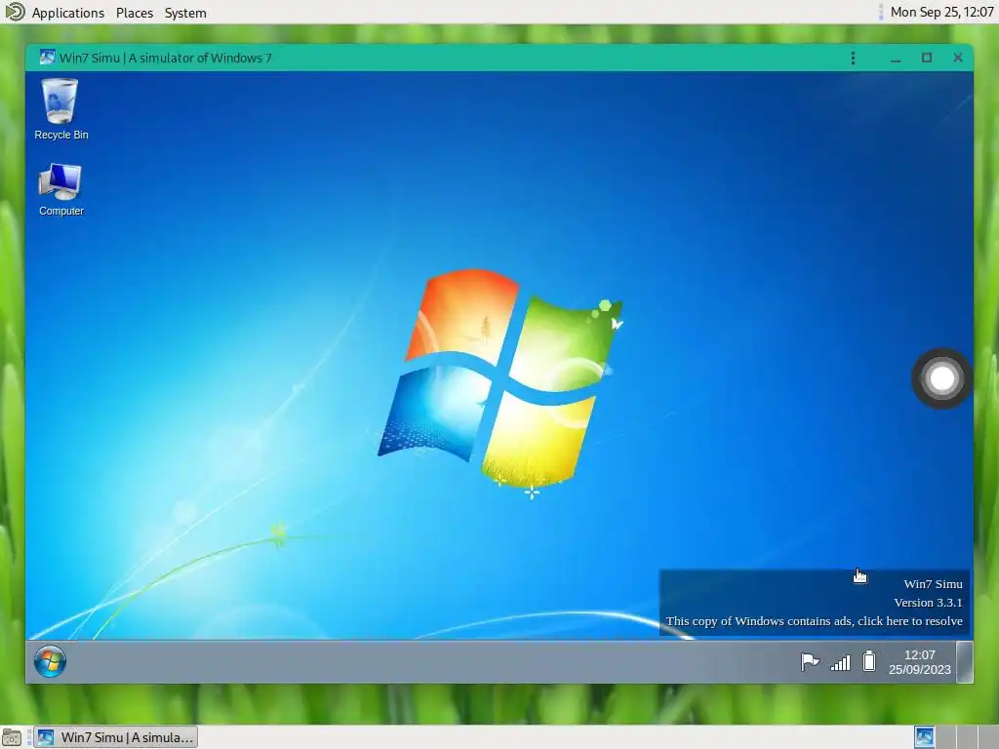Open the three-dot menu in the Win7 Simu title bar
999x749 pixels.
coord(853,58)
